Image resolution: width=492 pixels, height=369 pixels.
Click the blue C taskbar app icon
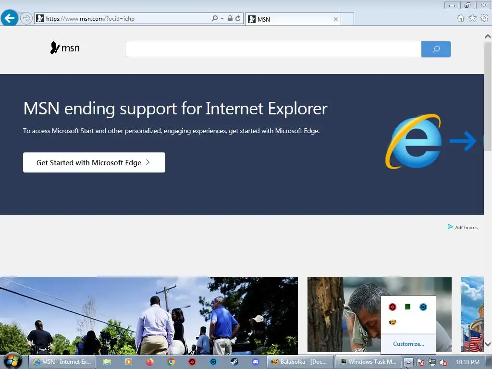point(213,362)
